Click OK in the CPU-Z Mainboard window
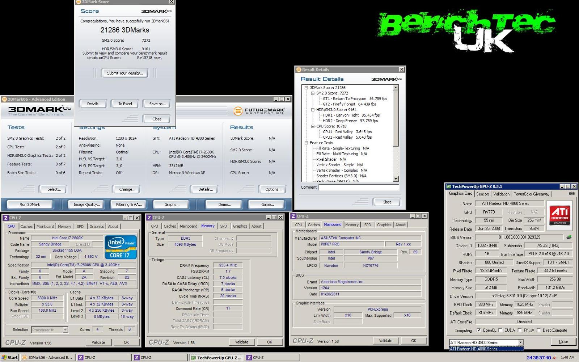Image resolution: width=579 pixels, height=362 pixels. coord(414,341)
